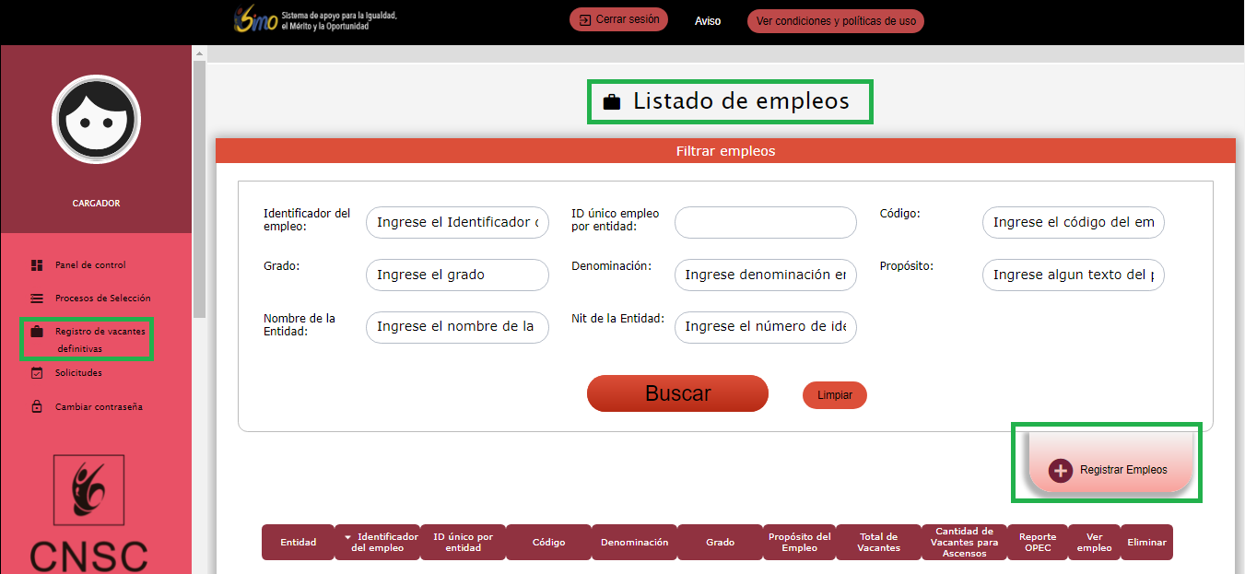The width and height of the screenshot is (1245, 574).
Task: Click the Solicitudes calendar icon
Action: 37,373
